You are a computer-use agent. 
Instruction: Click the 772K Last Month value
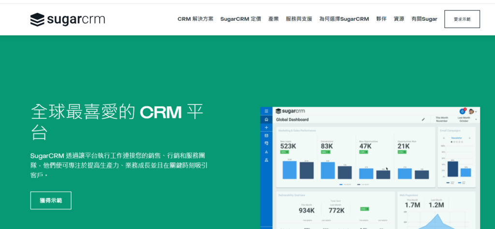[x=336, y=210]
